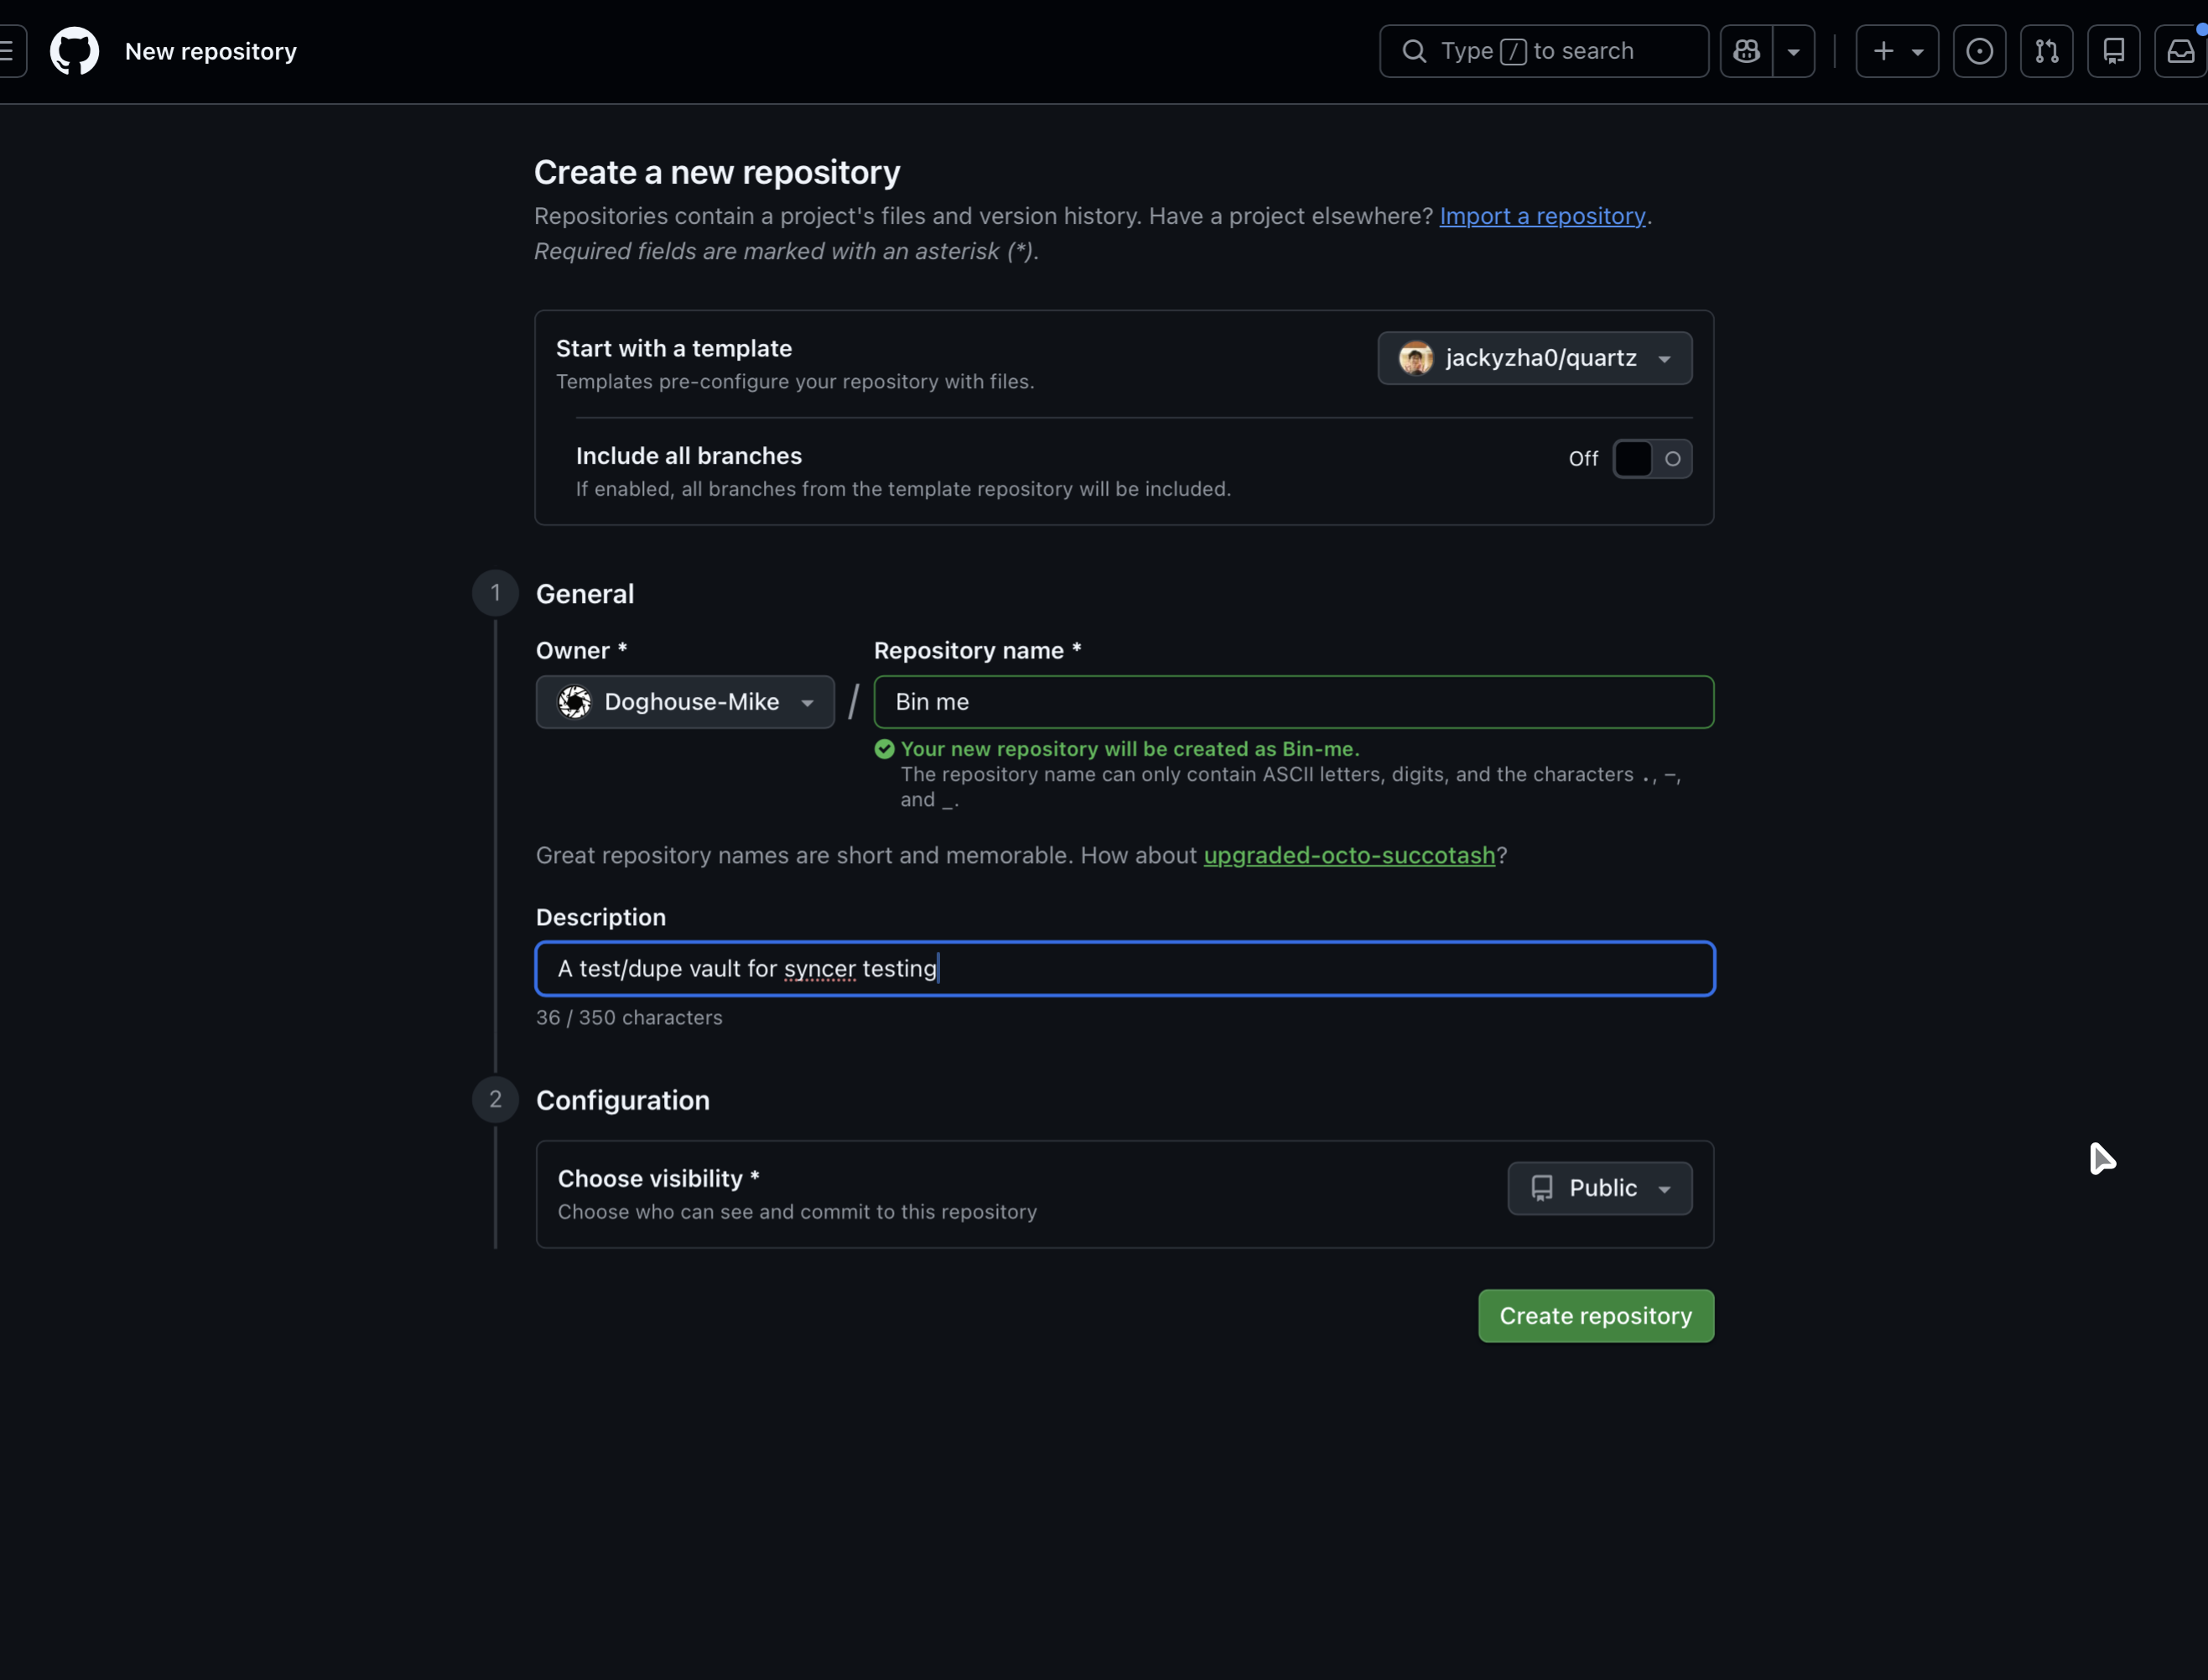Expand the Copilot dropdown arrow
This screenshot has height=1680, width=2208.
coord(1793,51)
